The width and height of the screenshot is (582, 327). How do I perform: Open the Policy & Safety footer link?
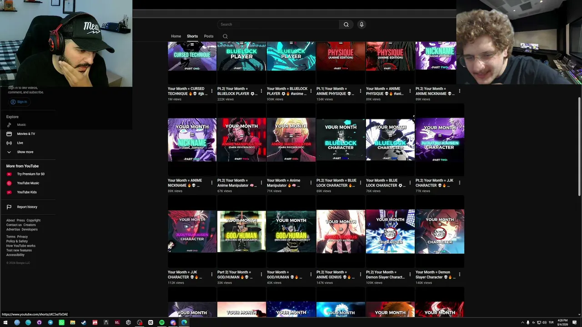(17, 241)
